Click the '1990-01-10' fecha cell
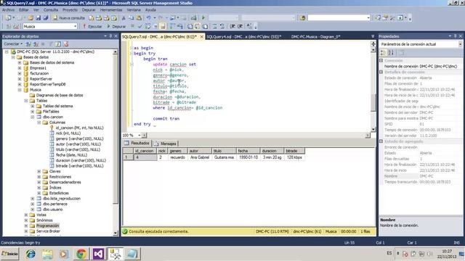Image resolution: width=465 pixels, height=261 pixels. (x=248, y=157)
